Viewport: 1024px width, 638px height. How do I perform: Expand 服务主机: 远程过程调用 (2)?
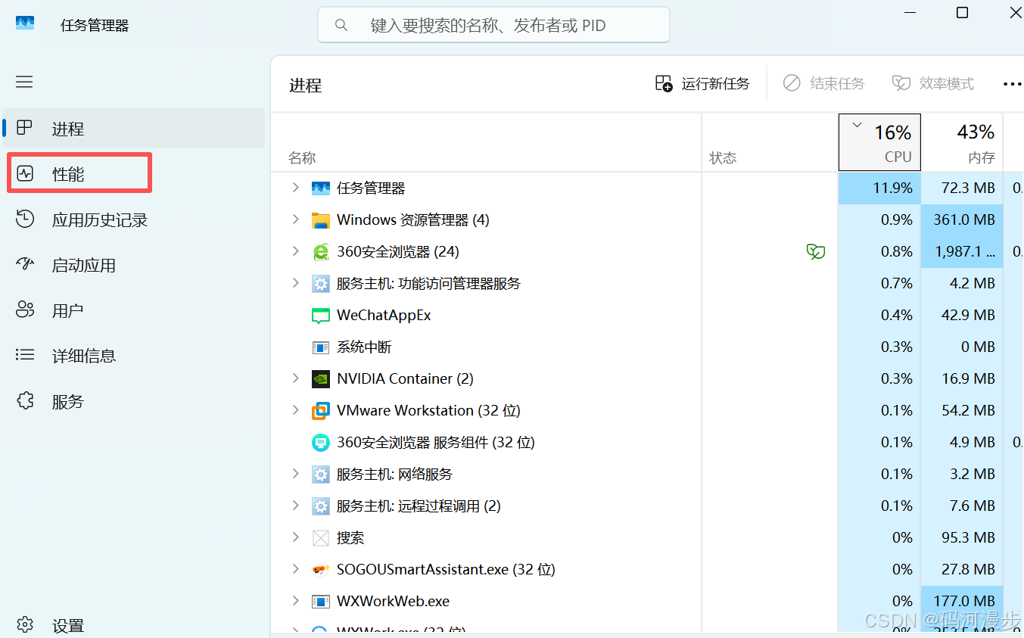coord(296,506)
